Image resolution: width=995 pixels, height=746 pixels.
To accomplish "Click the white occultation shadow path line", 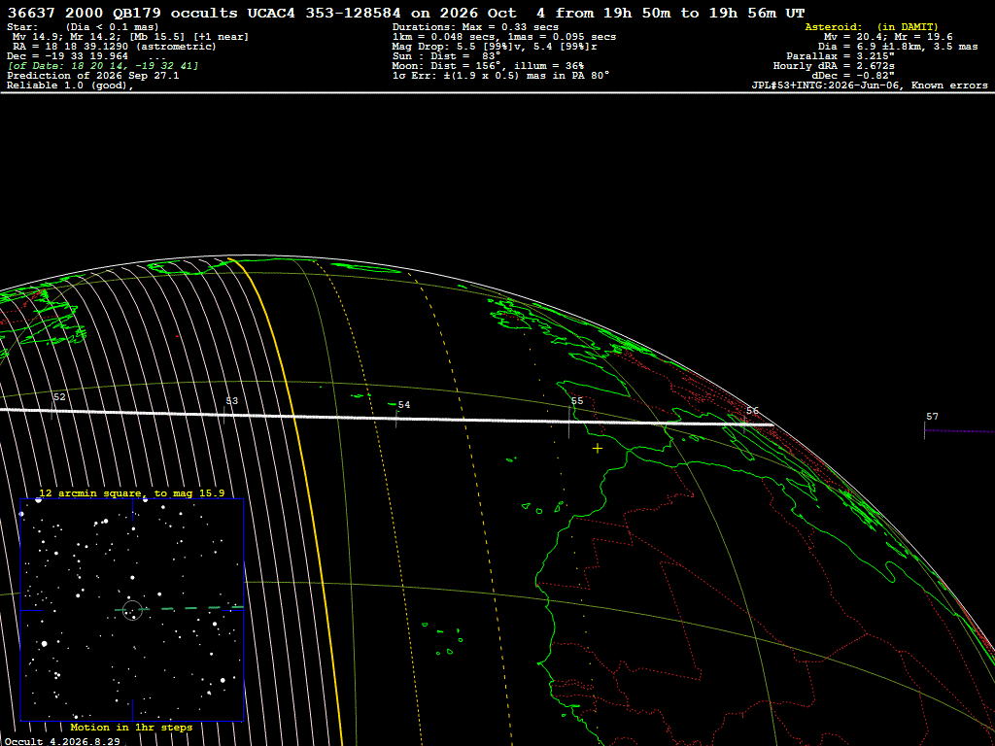I will click(x=387, y=417).
